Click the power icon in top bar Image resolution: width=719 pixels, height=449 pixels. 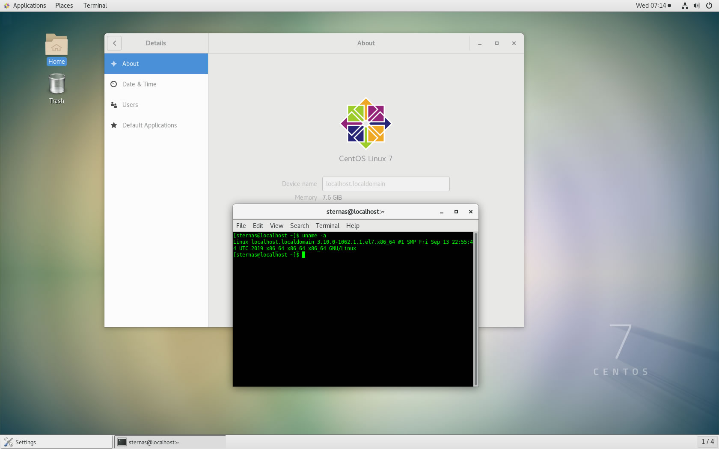pyautogui.click(x=709, y=6)
